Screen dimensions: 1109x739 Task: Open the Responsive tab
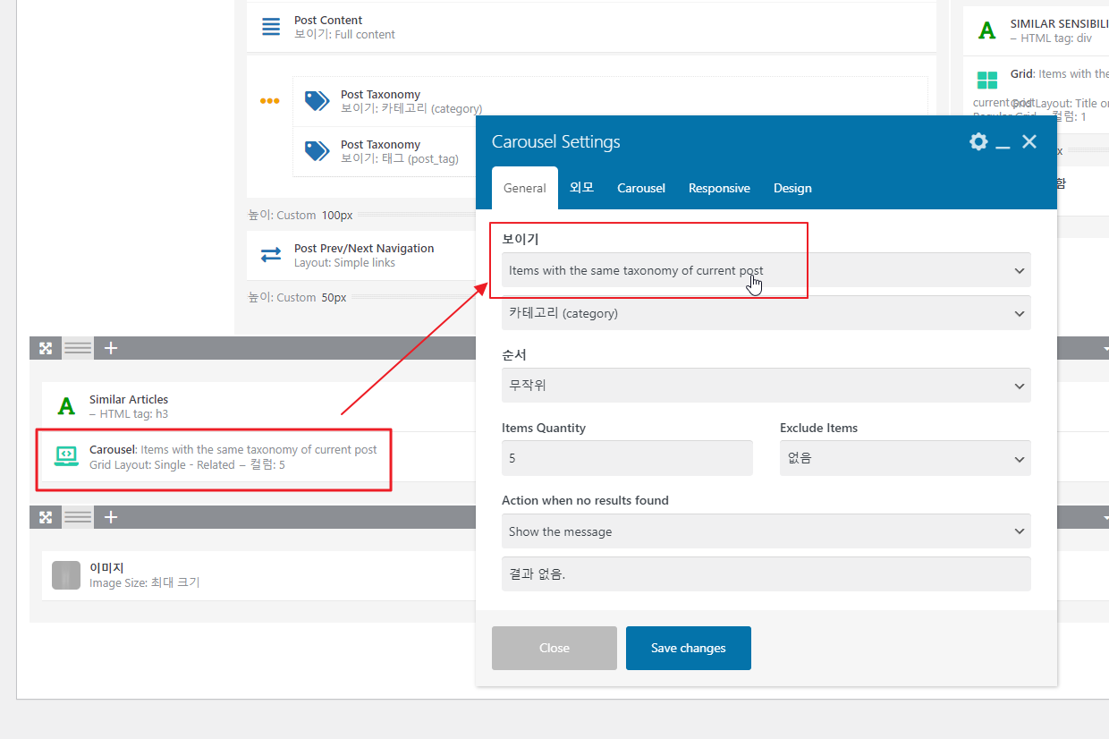(x=719, y=188)
